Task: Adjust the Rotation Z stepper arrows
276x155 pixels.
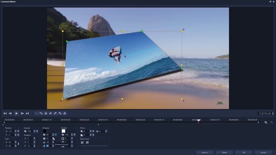Action: tap(34, 146)
